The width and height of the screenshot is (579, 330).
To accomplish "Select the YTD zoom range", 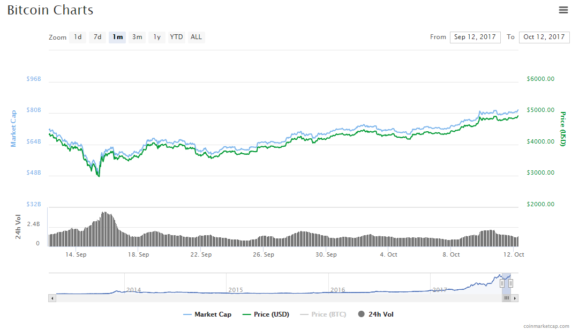I will [177, 37].
